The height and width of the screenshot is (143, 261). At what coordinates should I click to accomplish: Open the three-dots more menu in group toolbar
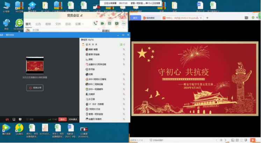click(x=124, y=24)
